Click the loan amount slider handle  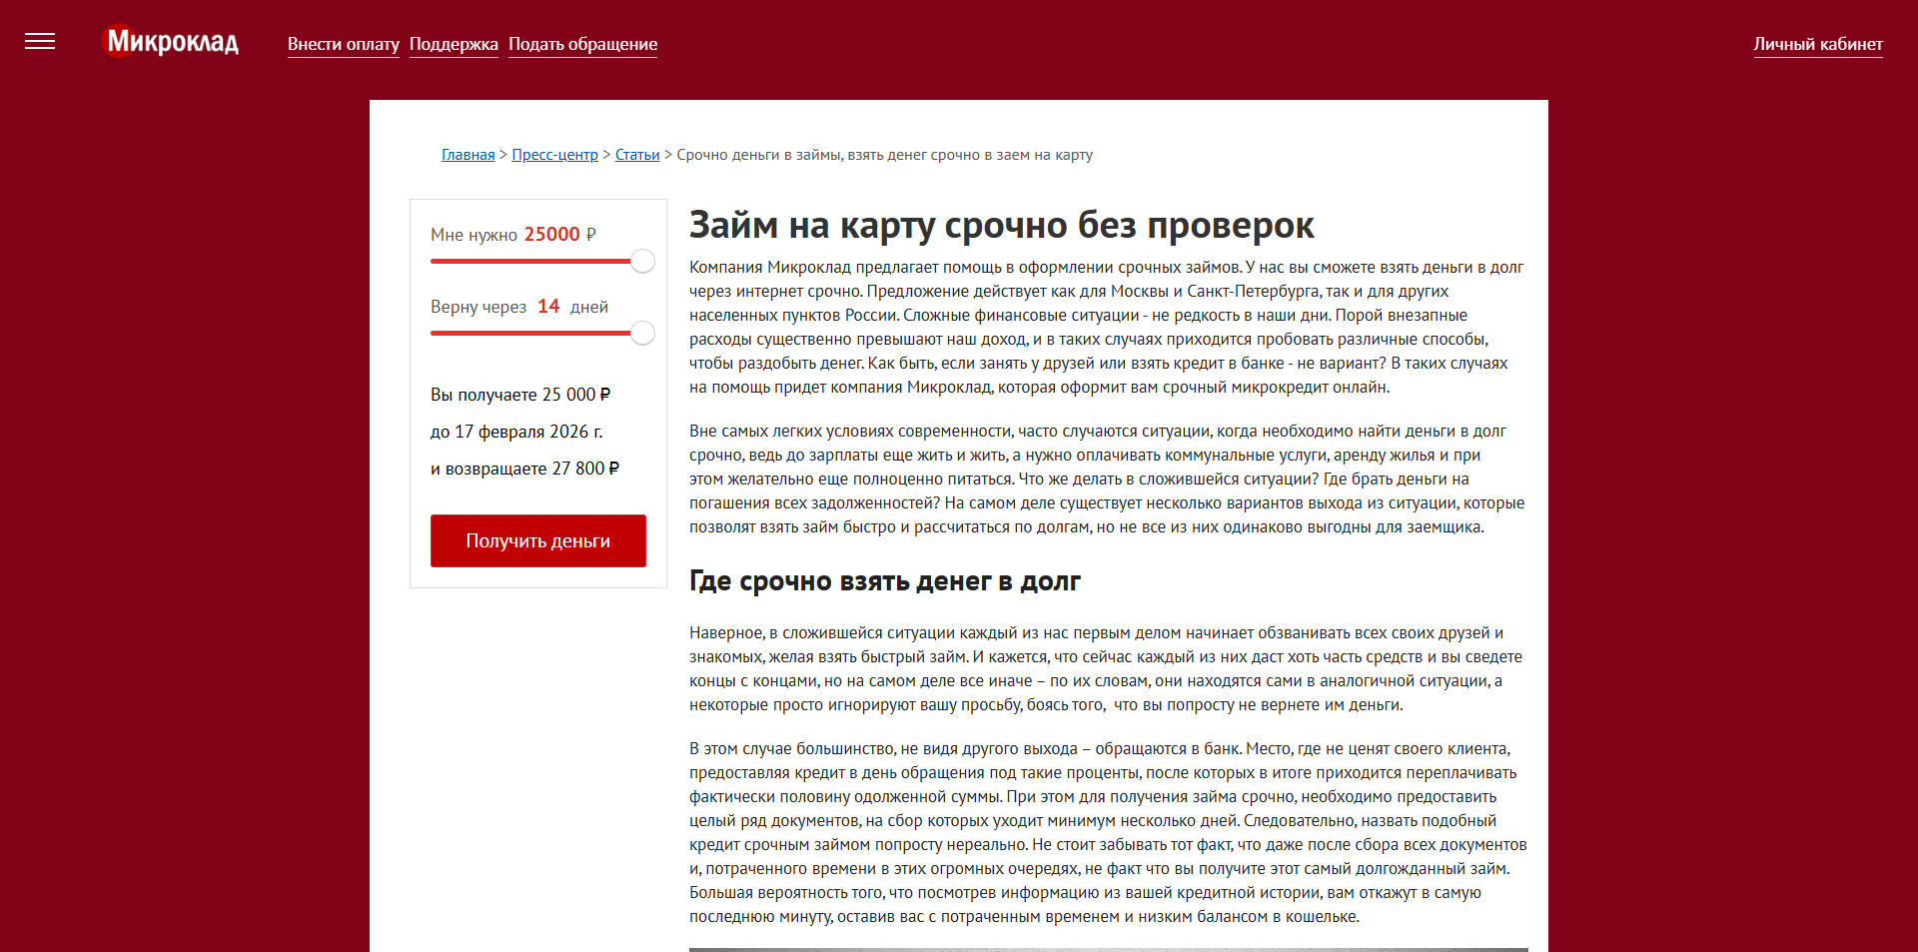pyautogui.click(x=643, y=262)
